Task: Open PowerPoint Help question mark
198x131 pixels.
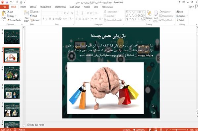Action: [x=179, y=2]
